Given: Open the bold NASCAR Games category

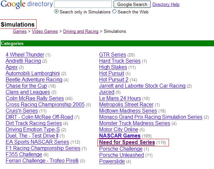Looking at the screenshot, I should (120, 136).
